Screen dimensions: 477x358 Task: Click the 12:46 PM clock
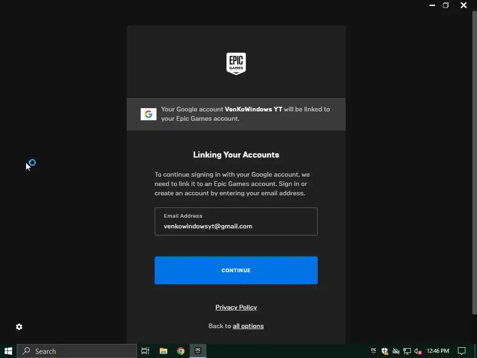pos(438,351)
